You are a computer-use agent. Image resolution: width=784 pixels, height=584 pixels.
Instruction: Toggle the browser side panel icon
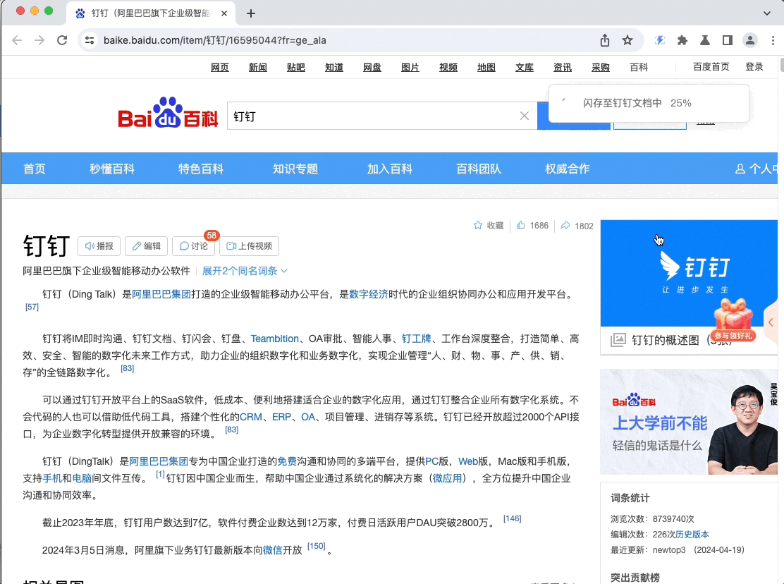coord(728,40)
